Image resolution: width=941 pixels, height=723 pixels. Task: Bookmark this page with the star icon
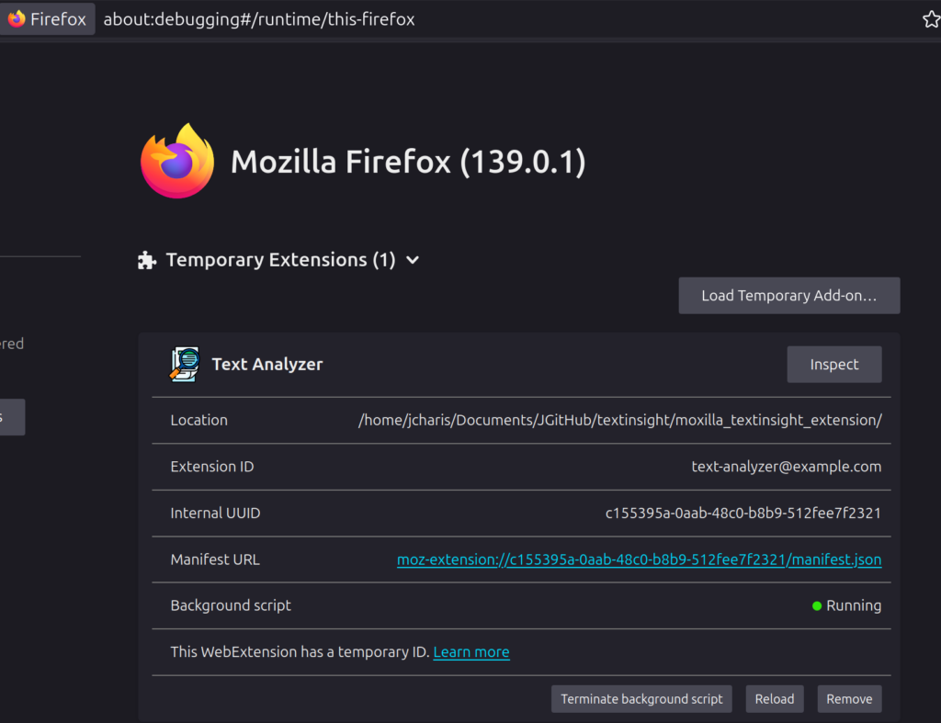point(932,19)
